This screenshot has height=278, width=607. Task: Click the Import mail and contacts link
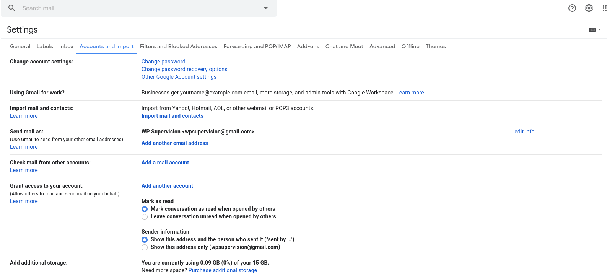point(172,116)
